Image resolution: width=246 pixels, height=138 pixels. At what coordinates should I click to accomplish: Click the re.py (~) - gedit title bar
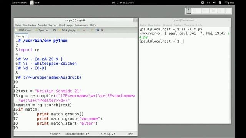pyautogui.click(x=76, y=20)
